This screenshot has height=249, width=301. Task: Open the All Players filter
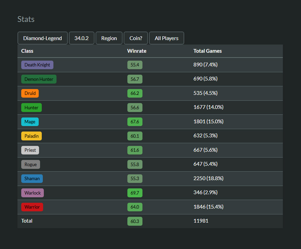tap(166, 38)
